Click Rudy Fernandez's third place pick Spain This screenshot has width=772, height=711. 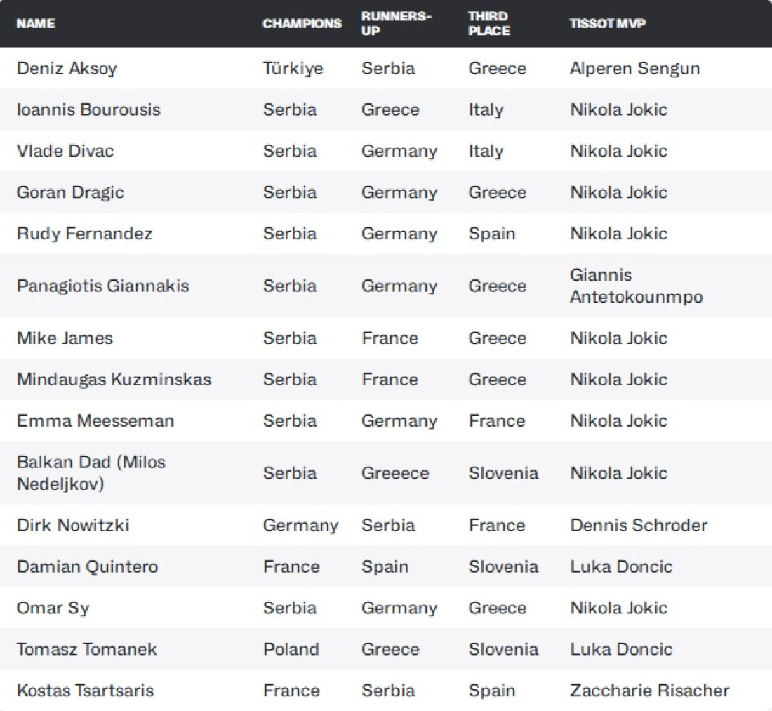pos(491,234)
